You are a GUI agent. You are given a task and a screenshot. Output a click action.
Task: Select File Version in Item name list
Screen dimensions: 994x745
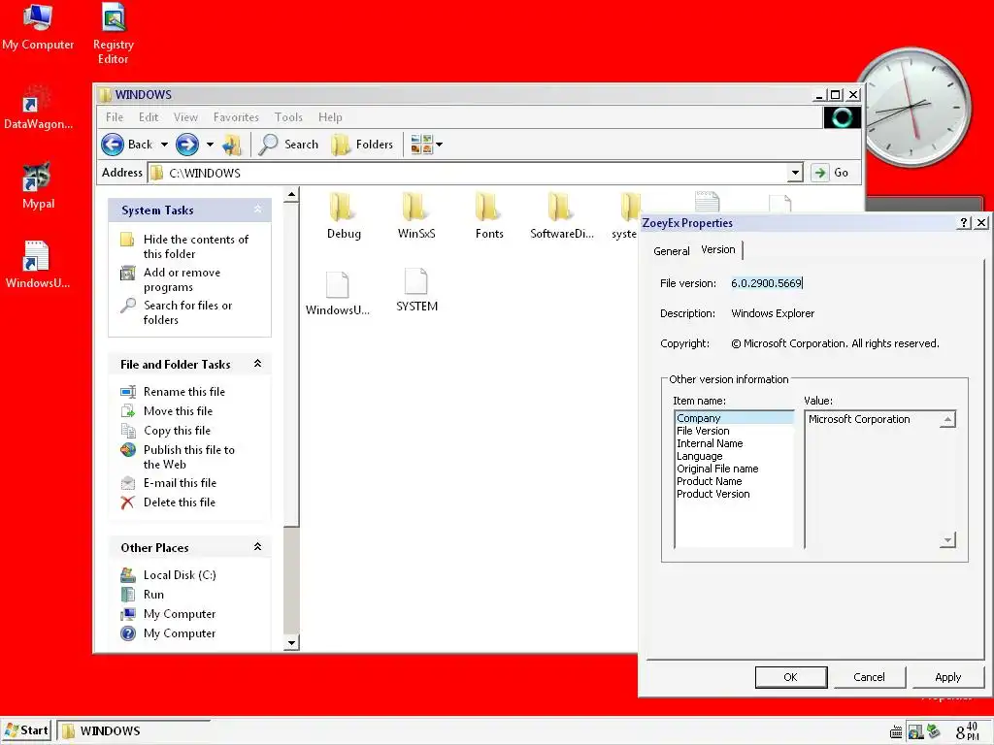(x=734, y=431)
